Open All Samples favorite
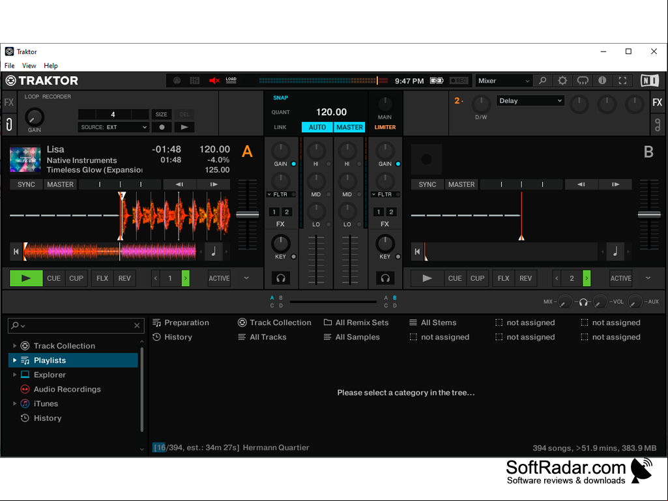The image size is (668, 501). click(351, 337)
